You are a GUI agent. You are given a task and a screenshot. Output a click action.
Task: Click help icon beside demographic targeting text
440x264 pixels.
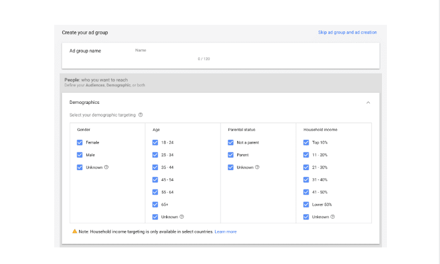(141, 115)
